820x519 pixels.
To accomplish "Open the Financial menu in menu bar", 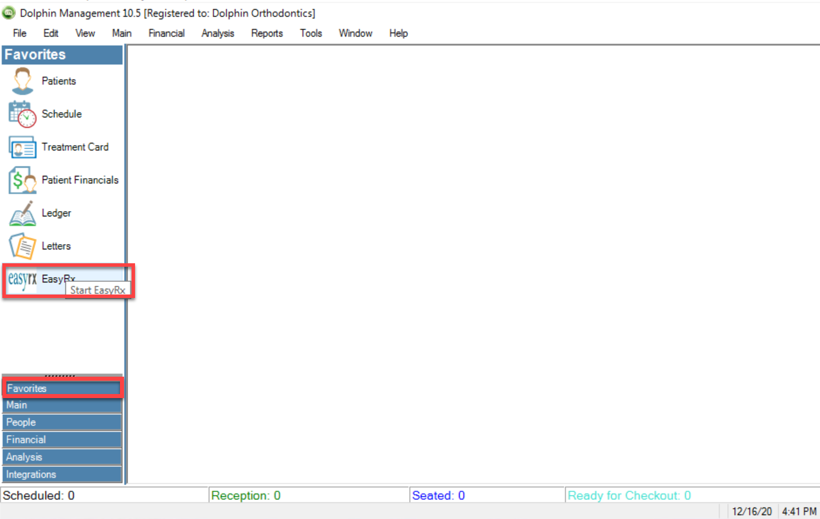I will (x=166, y=34).
